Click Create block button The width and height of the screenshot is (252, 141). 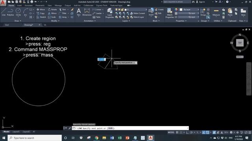[x=159, y=9]
